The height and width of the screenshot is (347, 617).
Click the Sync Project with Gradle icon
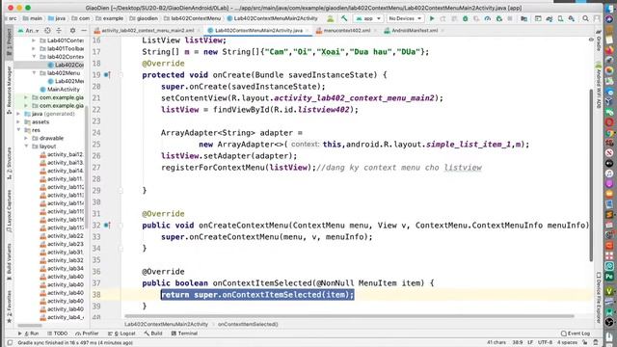coord(550,18)
